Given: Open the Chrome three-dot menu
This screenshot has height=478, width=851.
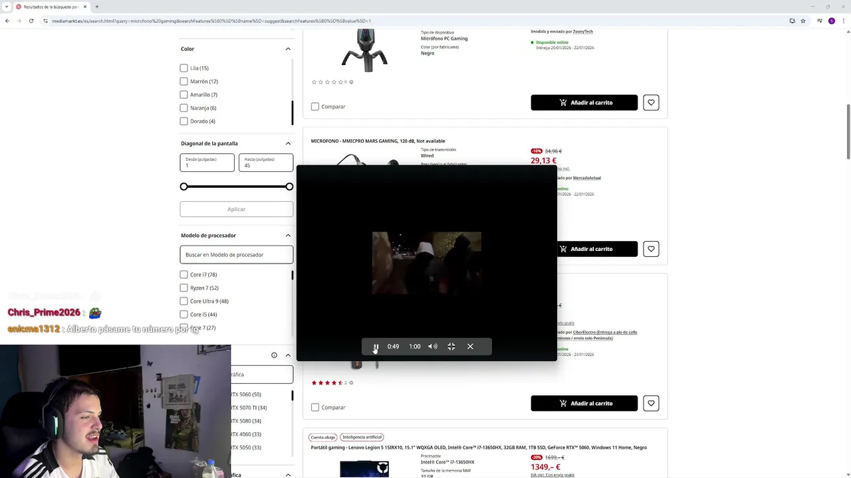Looking at the screenshot, I should (x=843, y=21).
